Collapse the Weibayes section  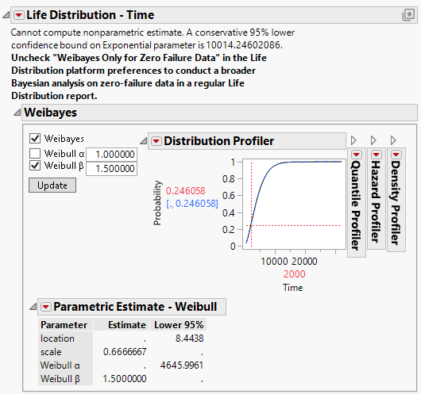pos(17,113)
